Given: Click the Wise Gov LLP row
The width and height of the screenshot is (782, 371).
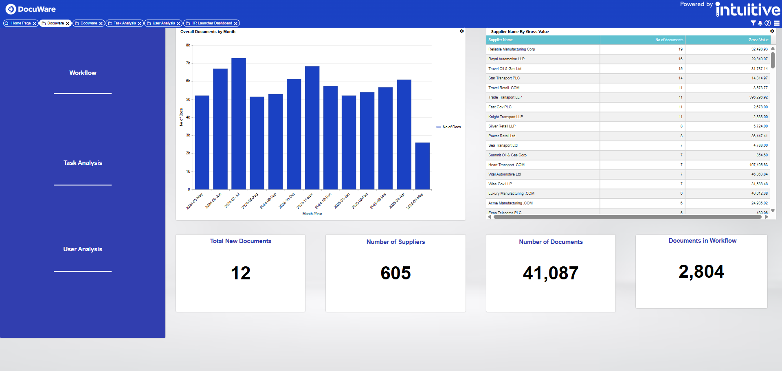Looking at the screenshot, I should click(628, 184).
